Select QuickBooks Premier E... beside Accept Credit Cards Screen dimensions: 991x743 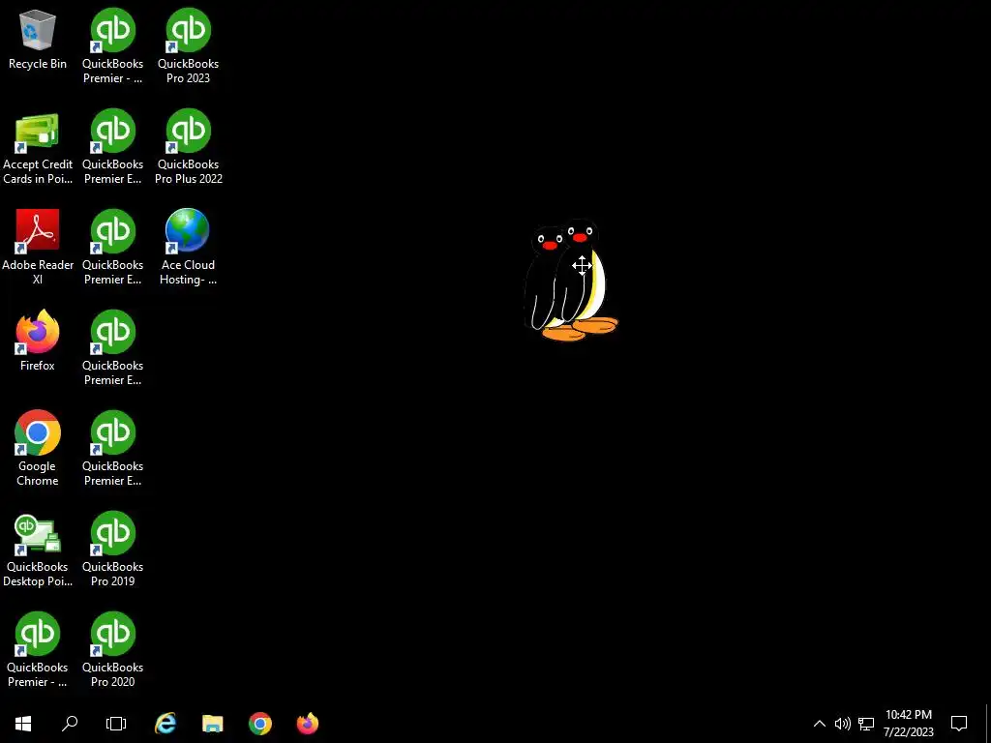(112, 147)
